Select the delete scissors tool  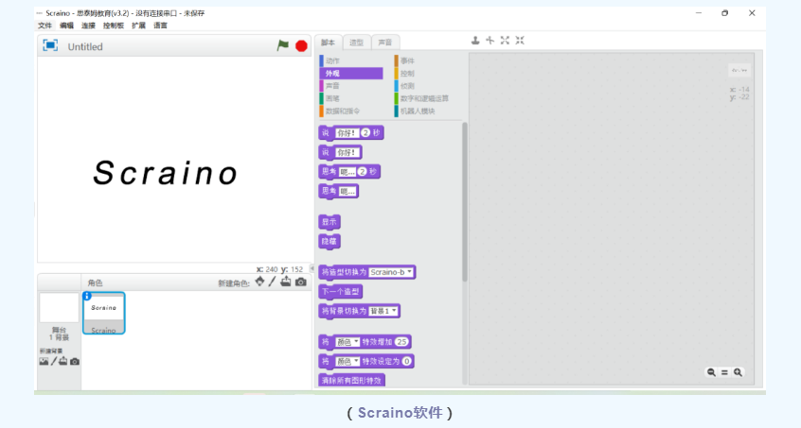click(x=489, y=41)
